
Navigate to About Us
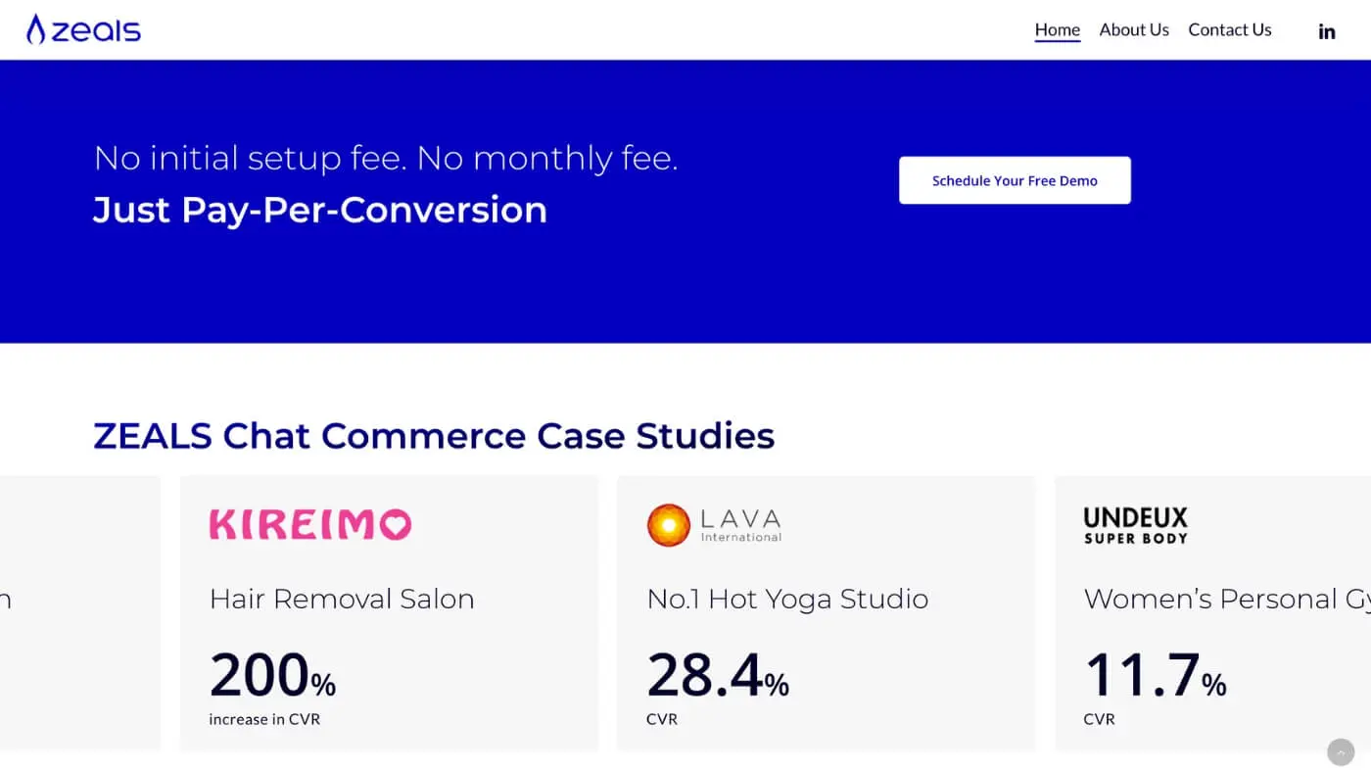[1133, 29]
